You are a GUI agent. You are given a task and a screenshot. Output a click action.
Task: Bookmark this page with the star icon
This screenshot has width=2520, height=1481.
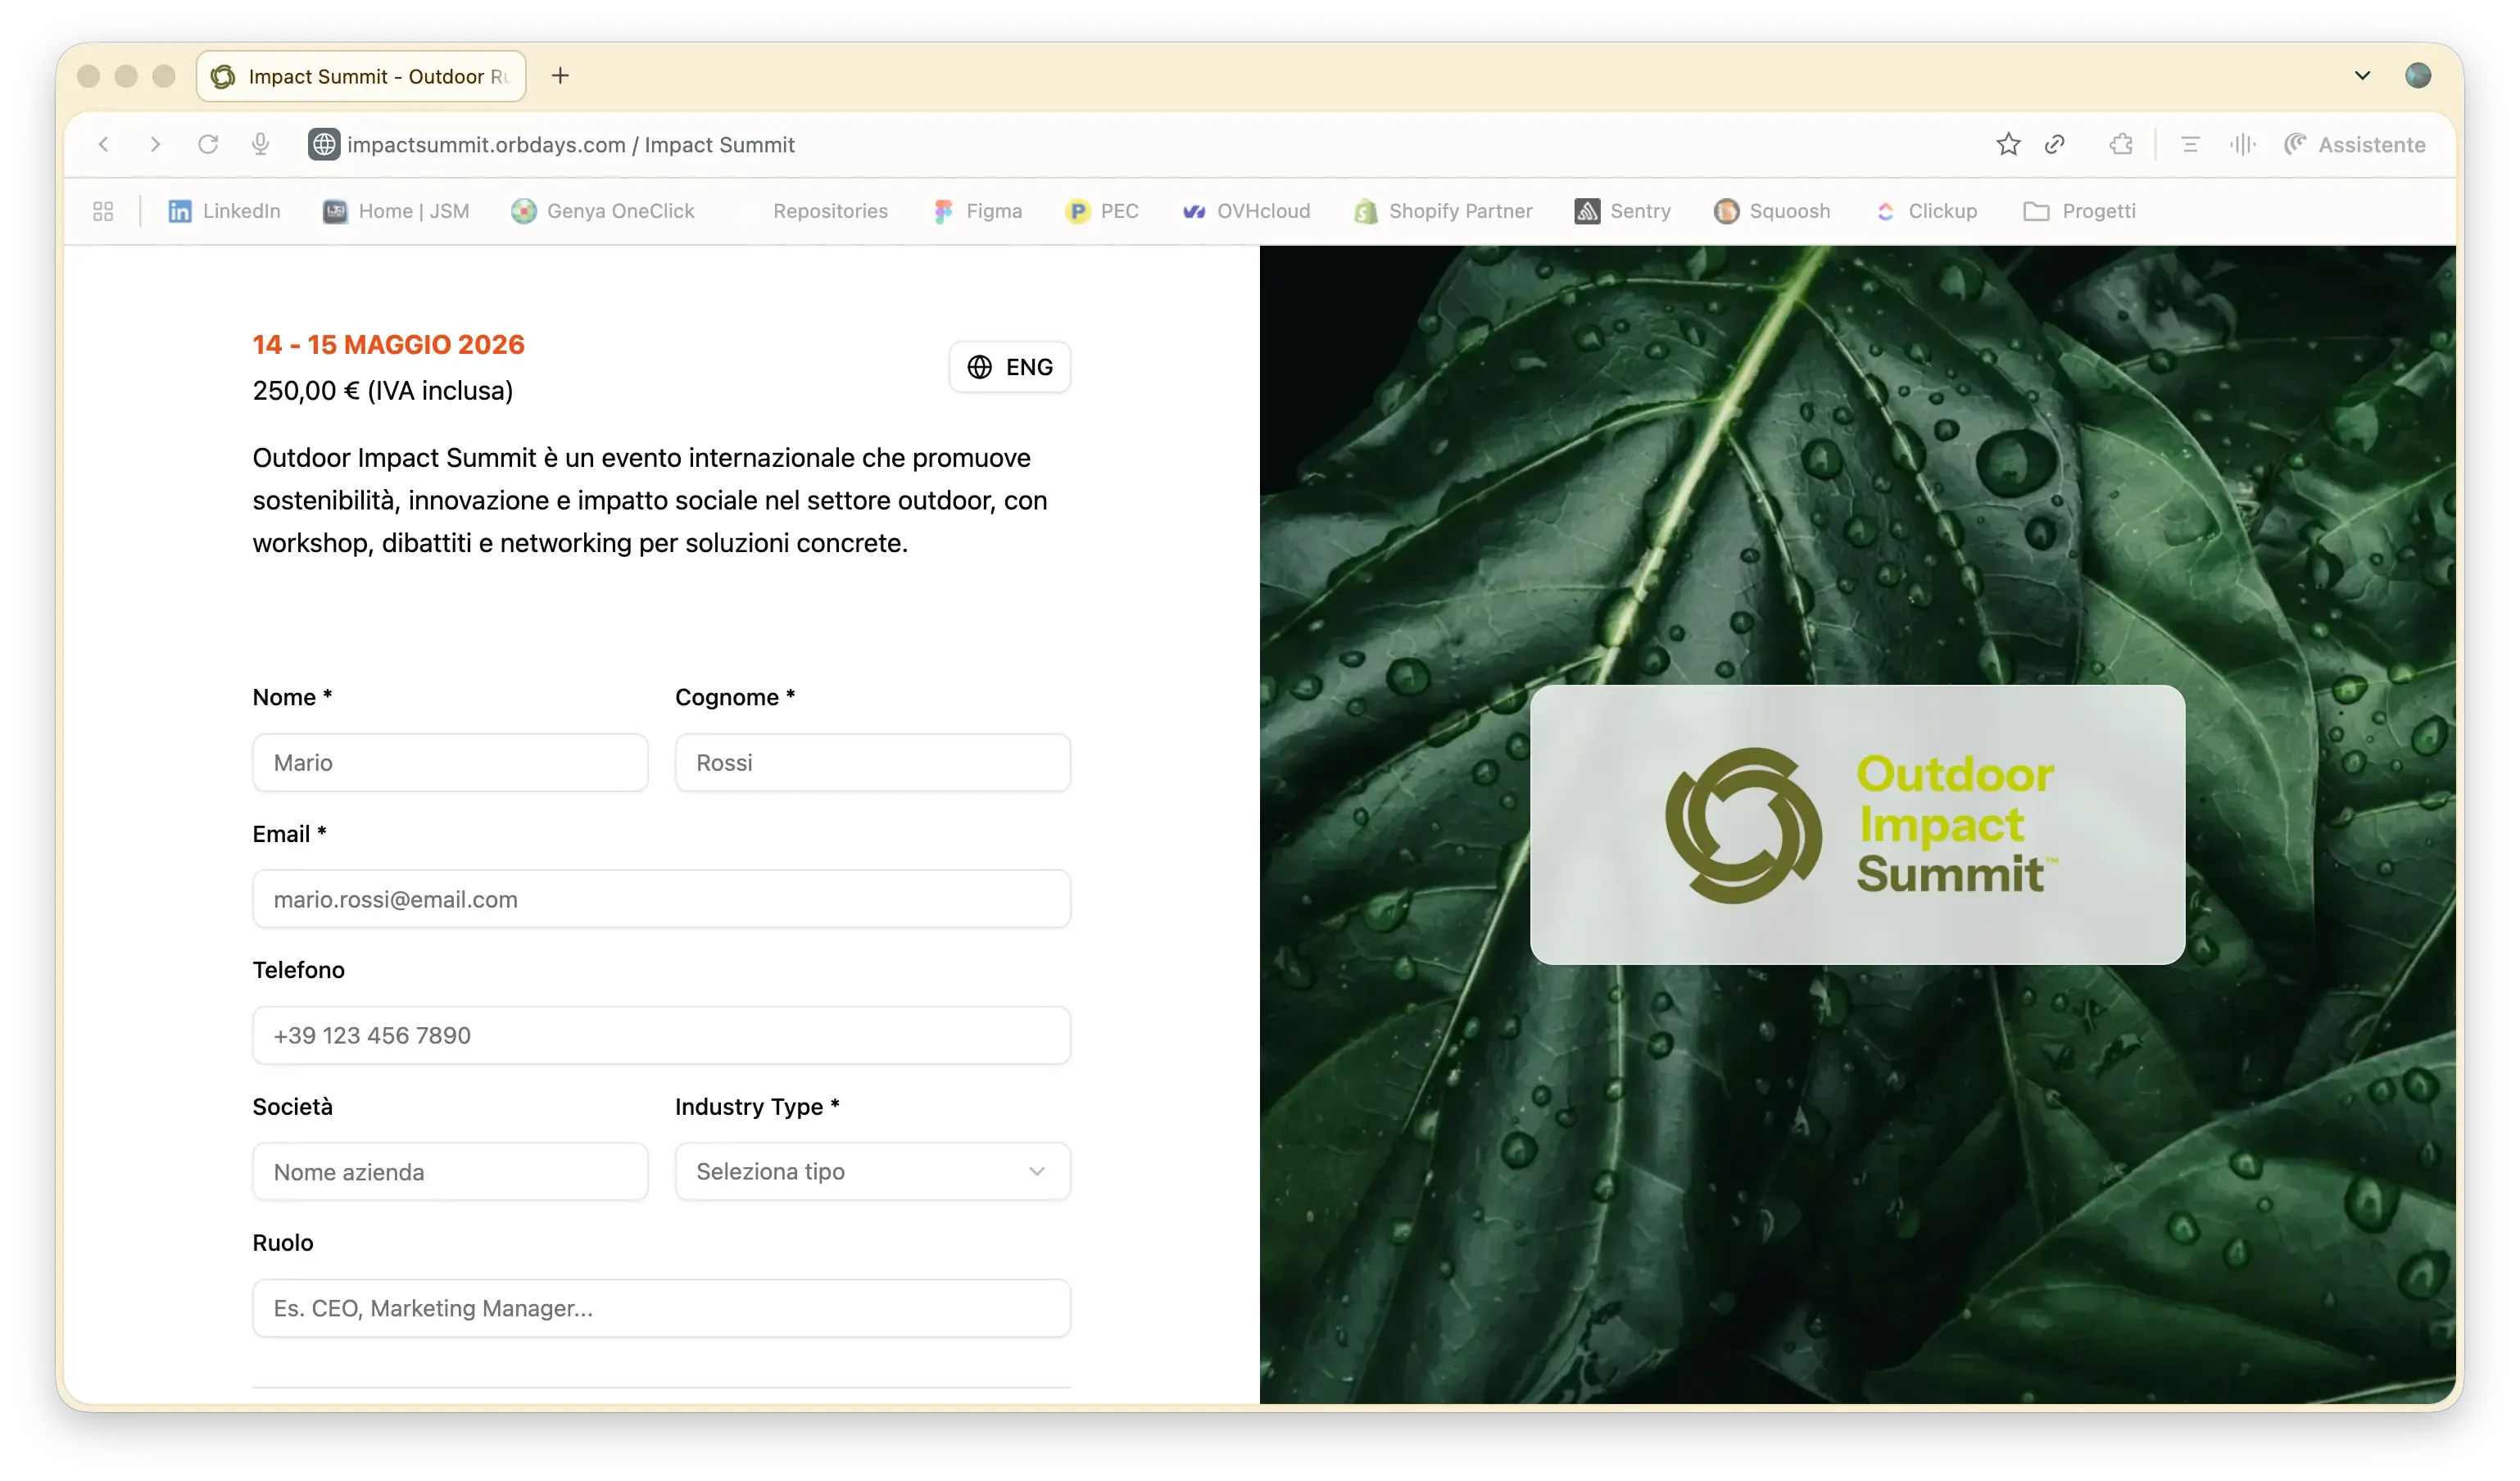(2008, 144)
